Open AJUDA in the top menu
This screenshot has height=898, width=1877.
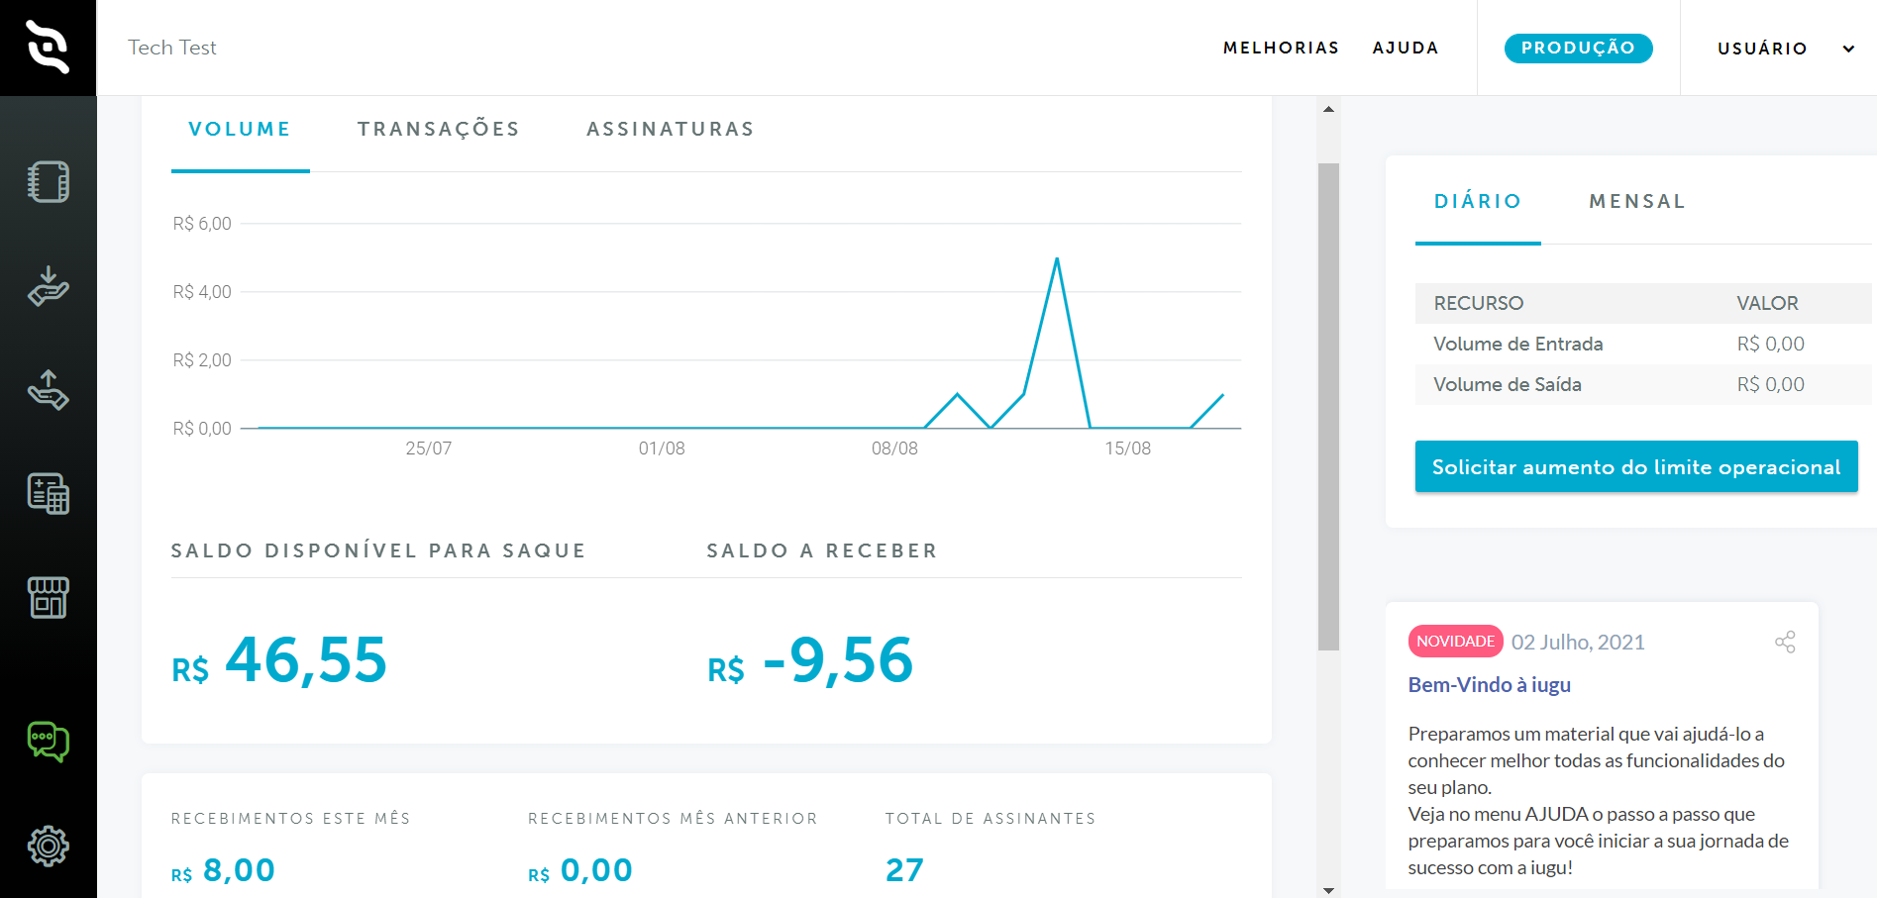[x=1405, y=49]
